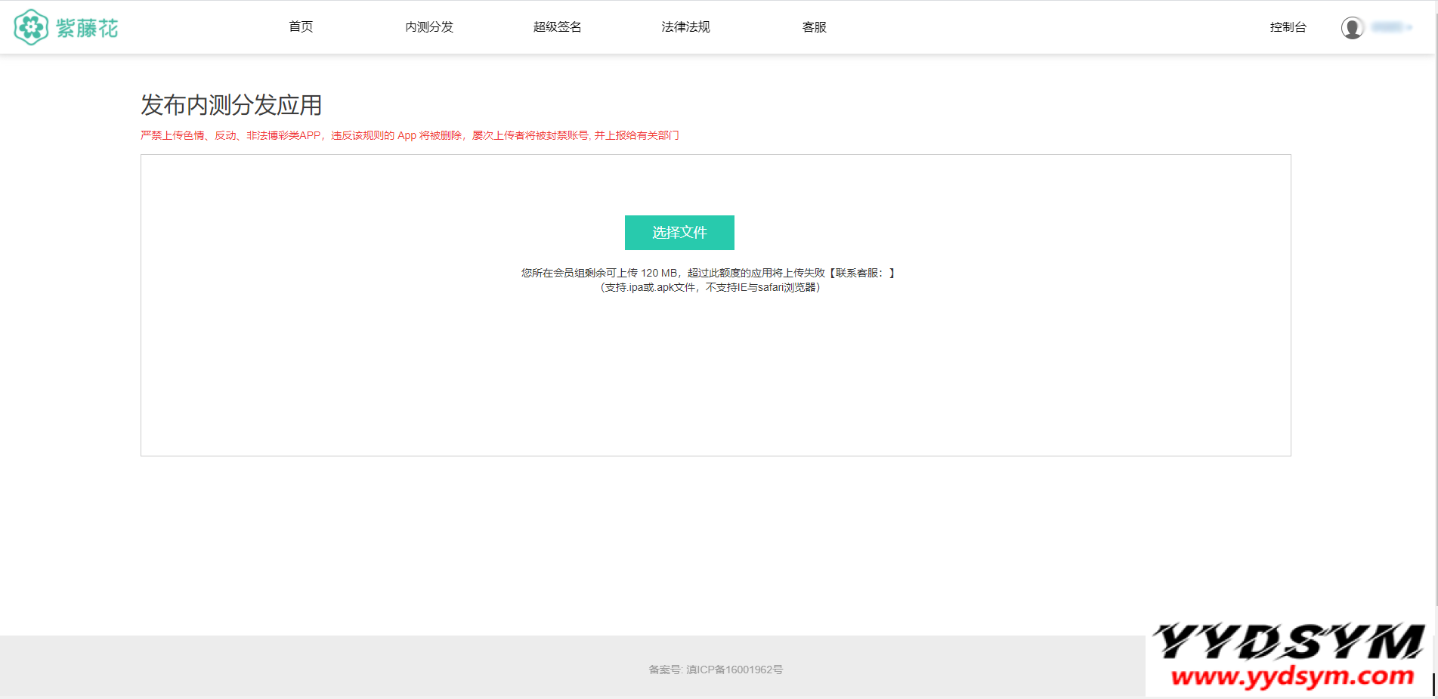Go to the 首页 home page
This screenshot has width=1438, height=699.
click(x=301, y=27)
